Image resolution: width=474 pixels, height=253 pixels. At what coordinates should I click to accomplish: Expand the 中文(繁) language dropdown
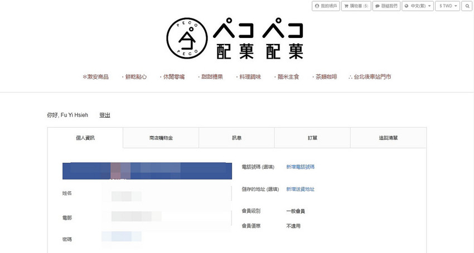[418, 6]
